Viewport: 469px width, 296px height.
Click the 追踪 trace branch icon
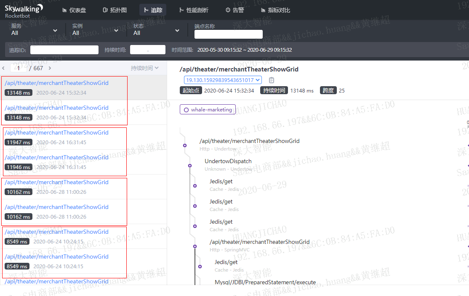pyautogui.click(x=146, y=10)
